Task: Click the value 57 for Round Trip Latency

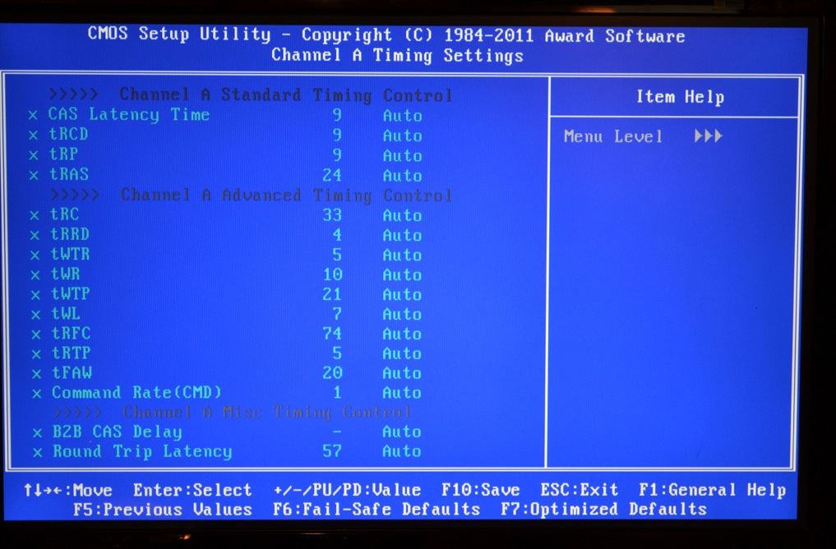Action: (331, 451)
